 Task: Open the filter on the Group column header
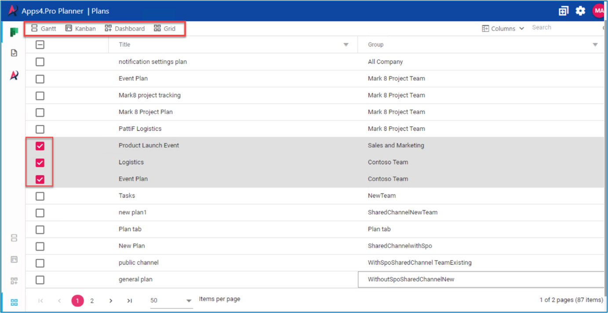coord(595,44)
